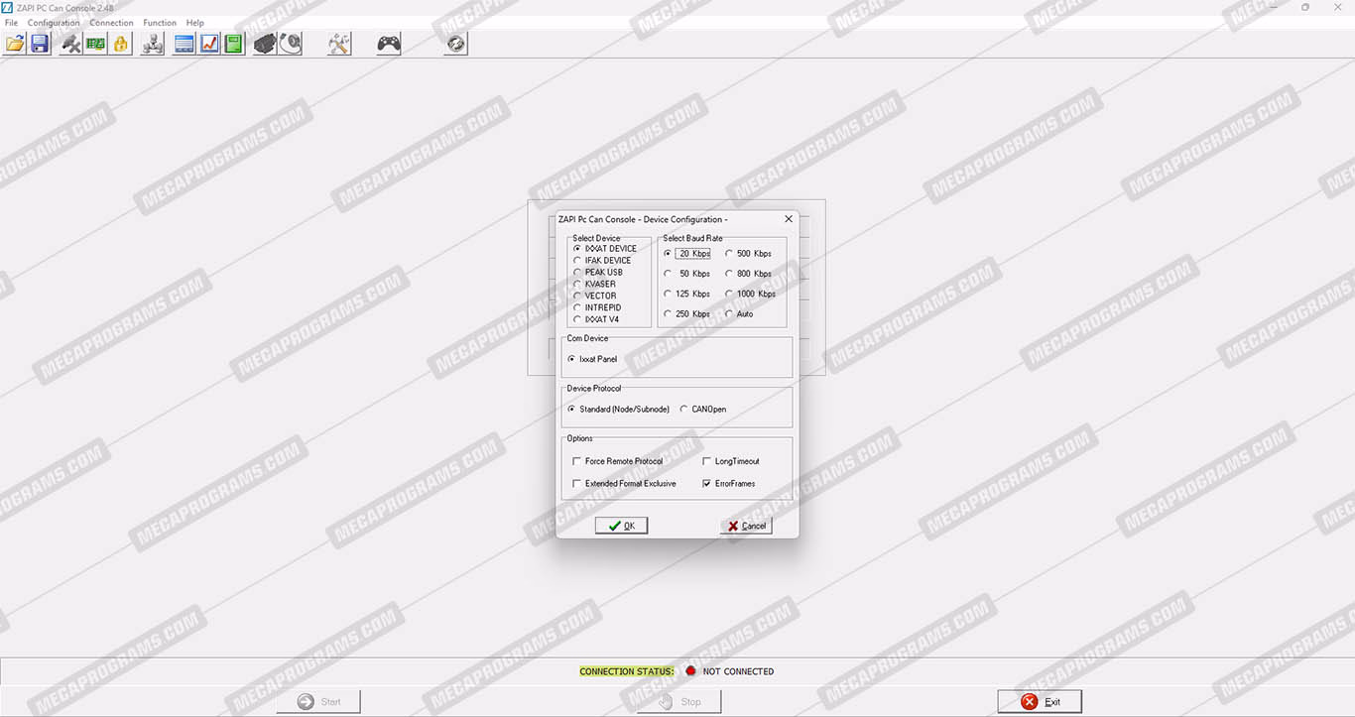Click the golden padlock toolbar icon
This screenshot has width=1355, height=717.
(x=121, y=44)
